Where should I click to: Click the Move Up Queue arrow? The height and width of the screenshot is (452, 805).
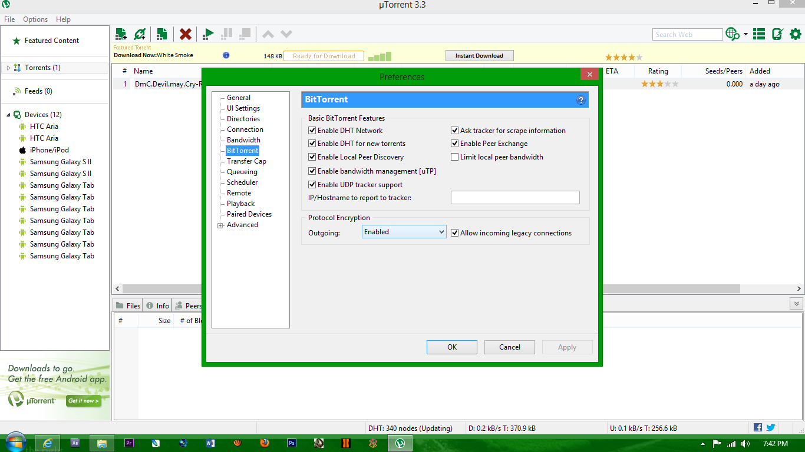[x=268, y=34]
